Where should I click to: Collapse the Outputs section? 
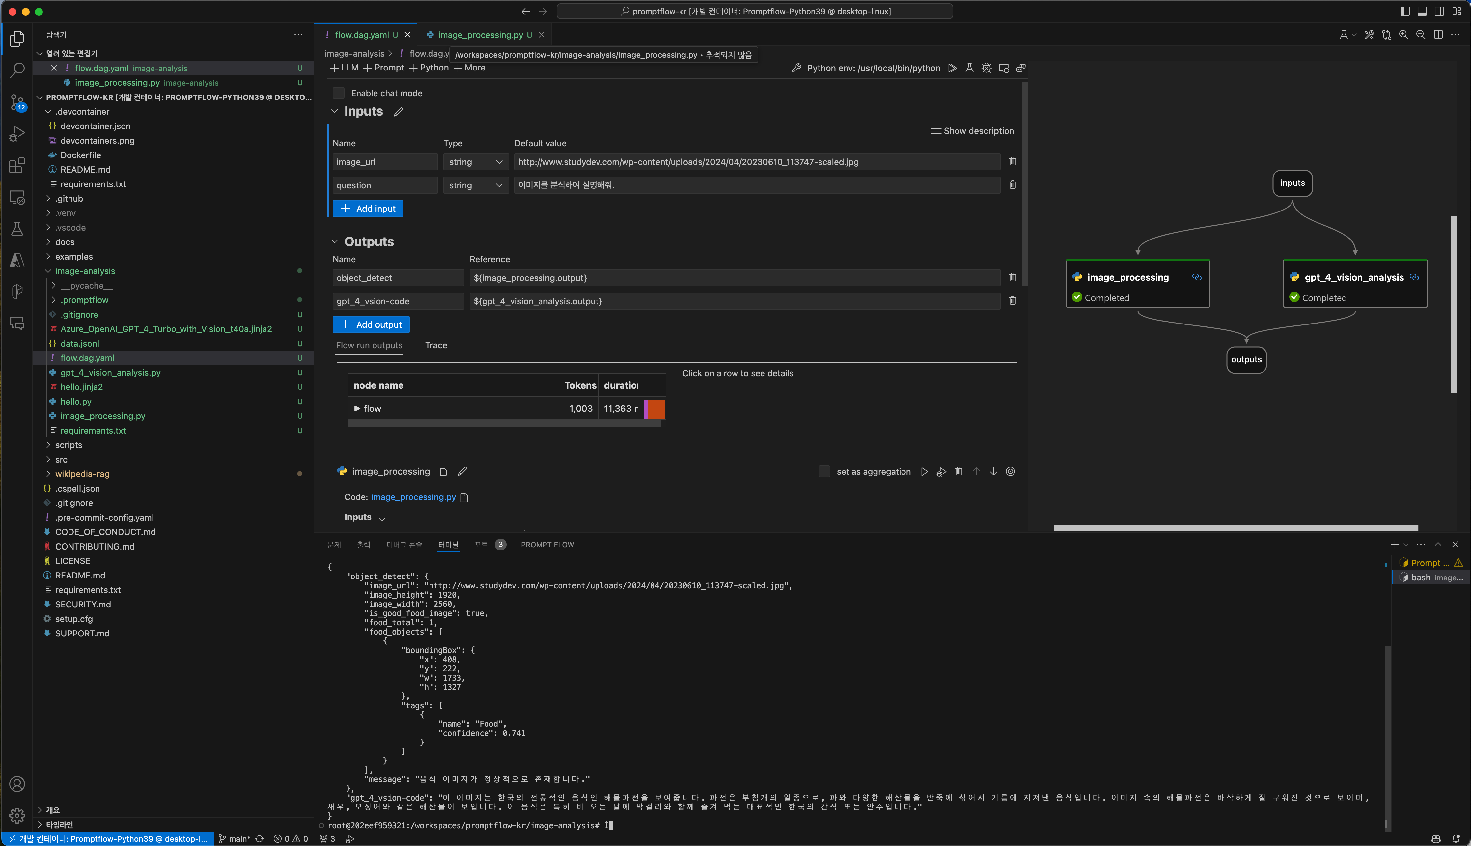coord(335,241)
